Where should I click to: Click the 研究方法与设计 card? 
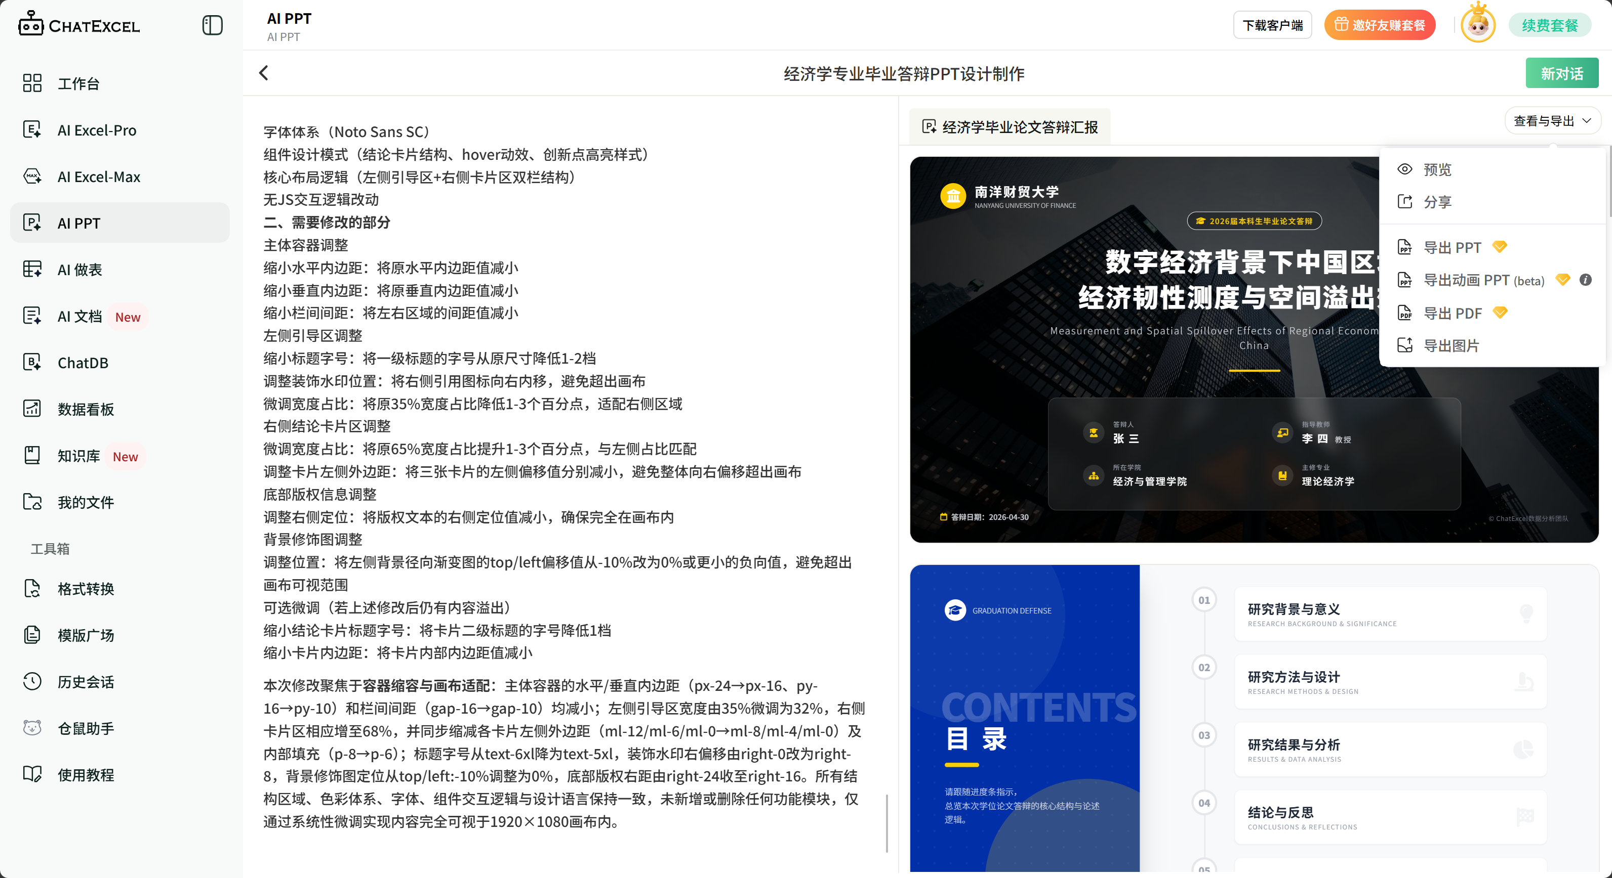pyautogui.click(x=1390, y=682)
